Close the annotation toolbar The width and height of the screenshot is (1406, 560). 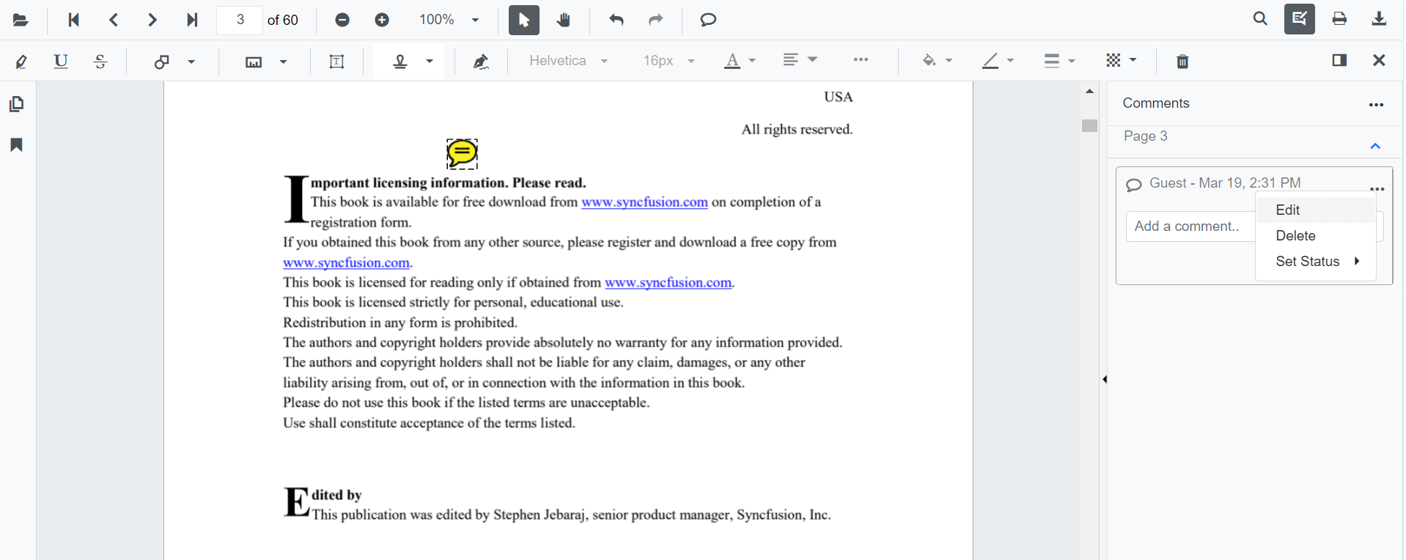[1379, 60]
